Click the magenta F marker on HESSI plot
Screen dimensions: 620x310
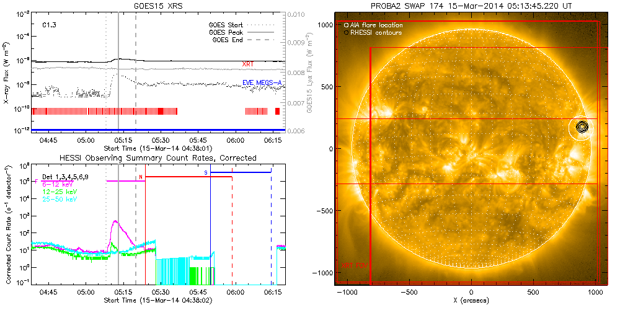36,180
